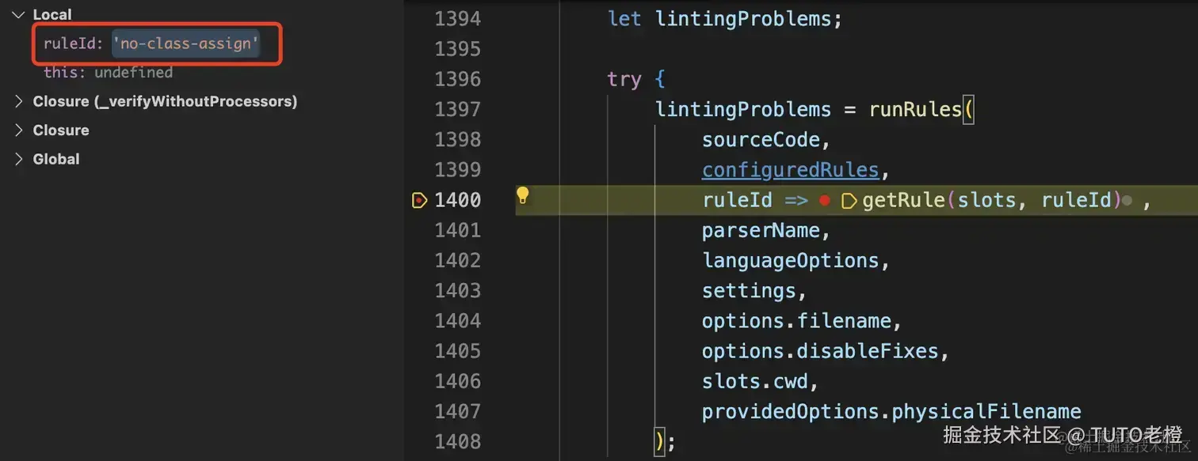Image resolution: width=1198 pixels, height=461 pixels.
Task: Place cursor on providedOptions.physicalFilename
Action: (x=891, y=411)
